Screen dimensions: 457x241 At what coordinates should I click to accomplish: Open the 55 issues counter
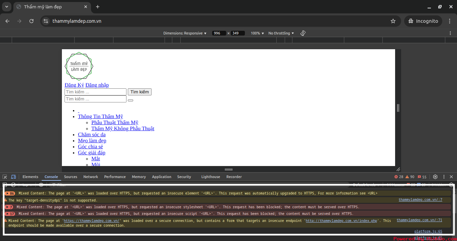[422, 177]
